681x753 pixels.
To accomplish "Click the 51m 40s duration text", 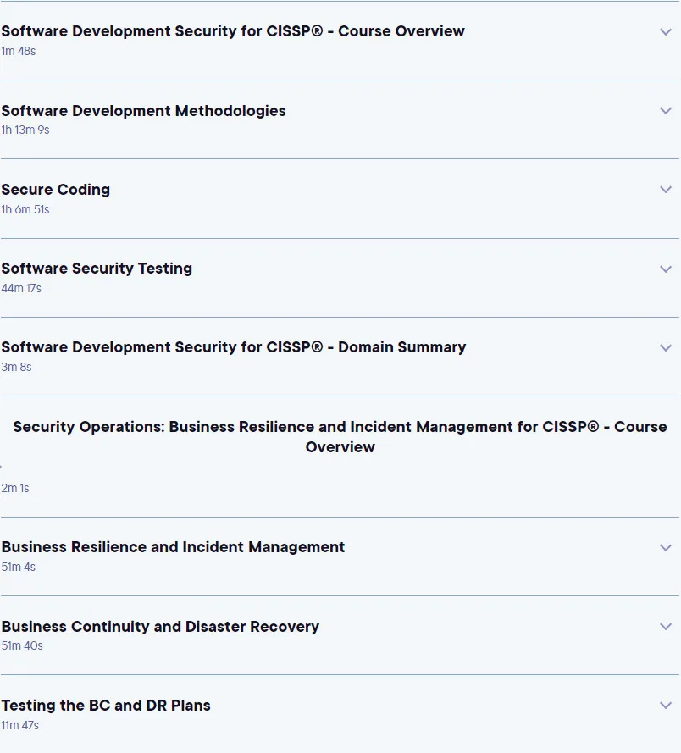I will pos(22,646).
